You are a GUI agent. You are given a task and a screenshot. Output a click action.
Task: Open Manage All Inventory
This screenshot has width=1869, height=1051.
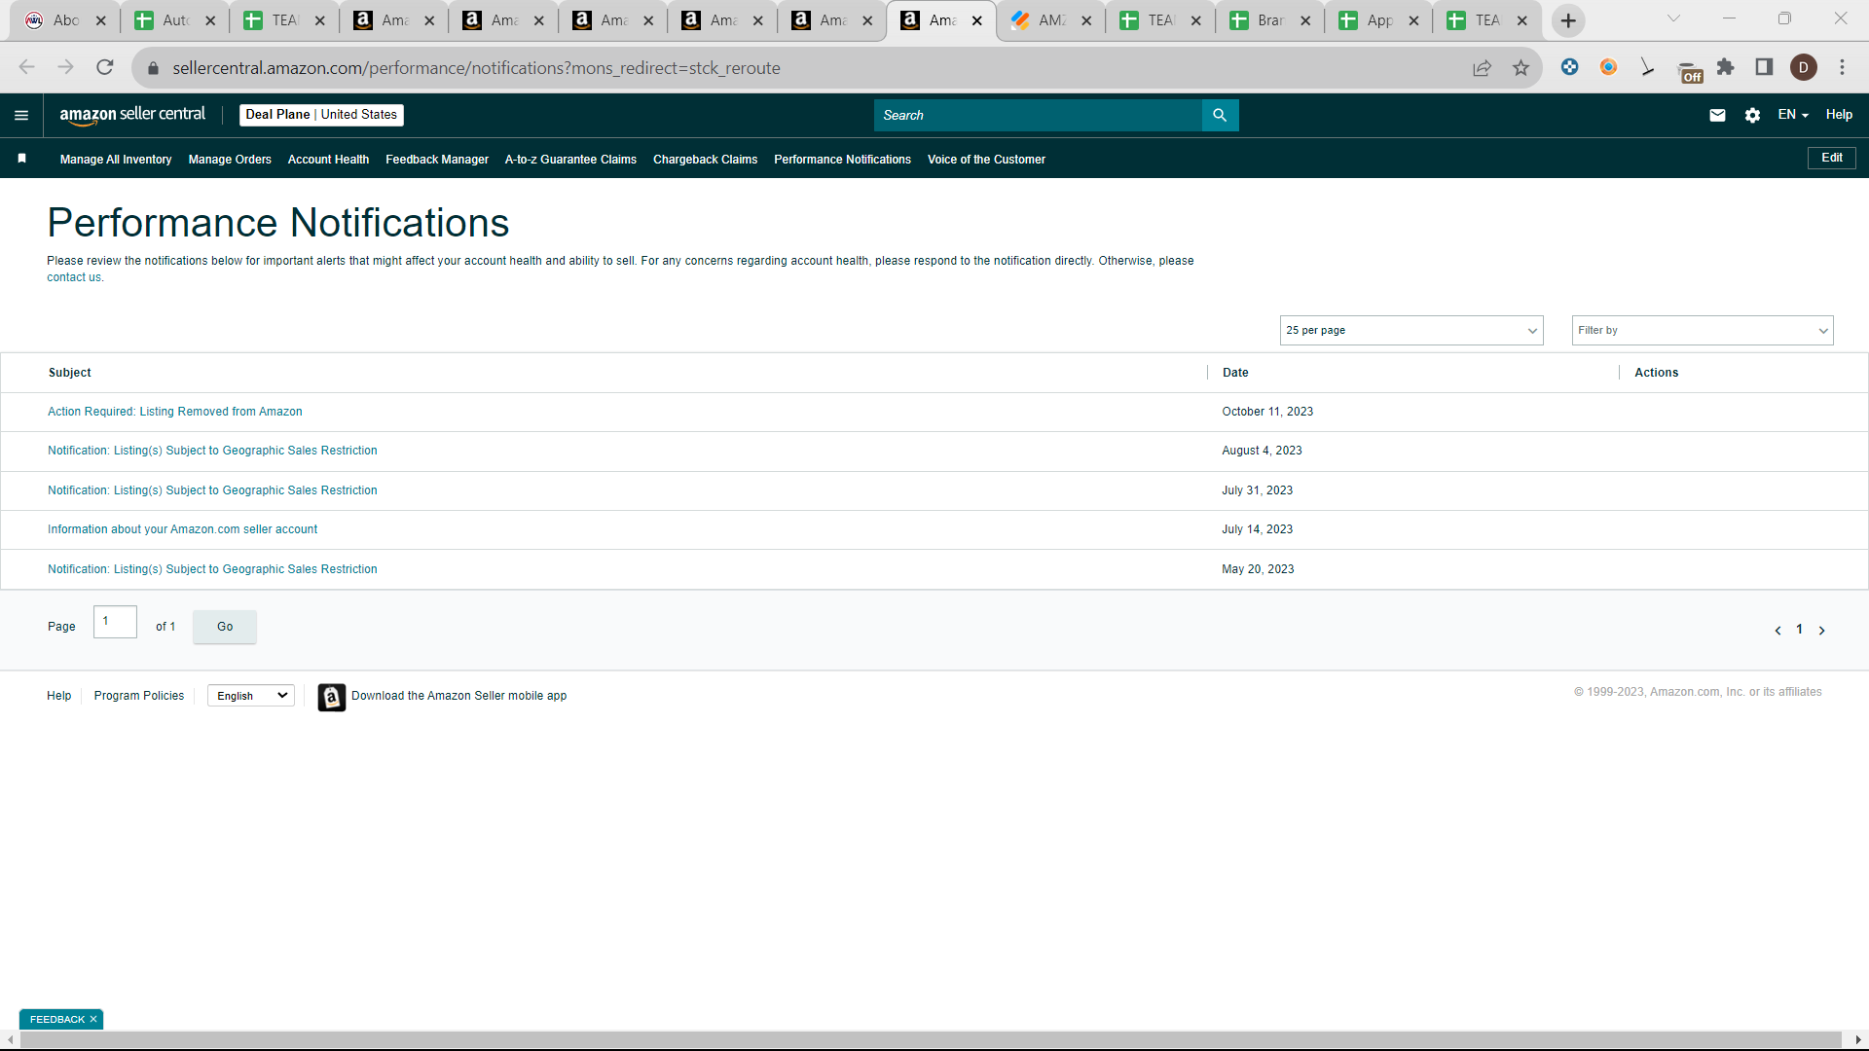point(116,160)
